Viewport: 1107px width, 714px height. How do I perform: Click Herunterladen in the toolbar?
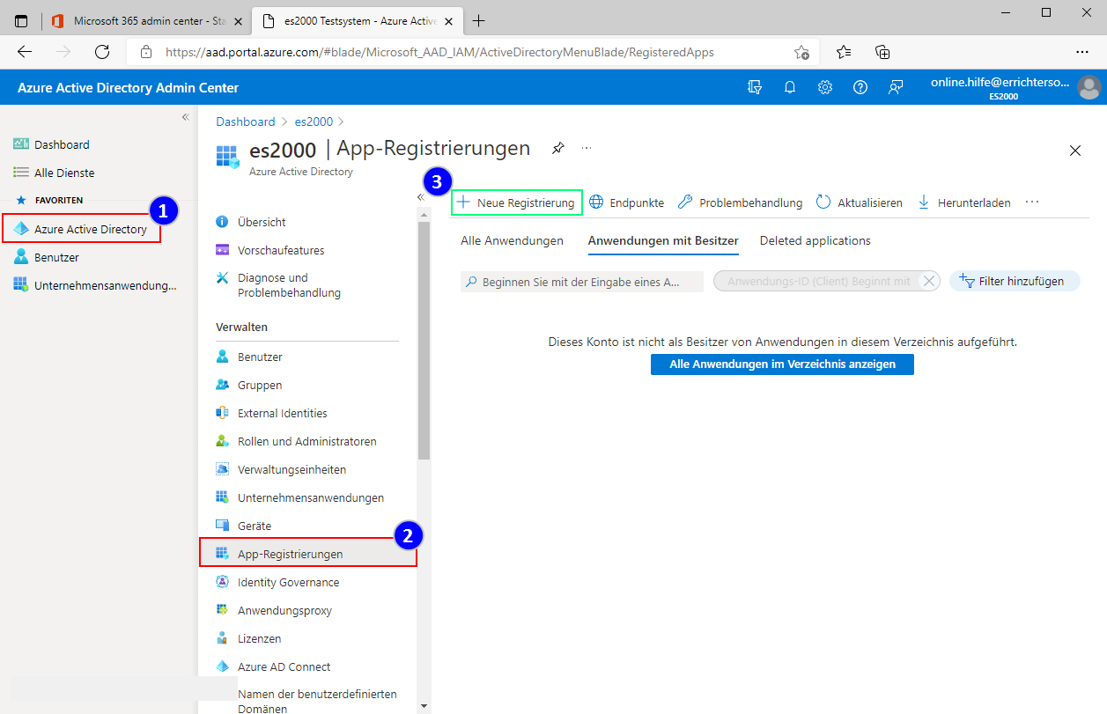click(x=964, y=202)
